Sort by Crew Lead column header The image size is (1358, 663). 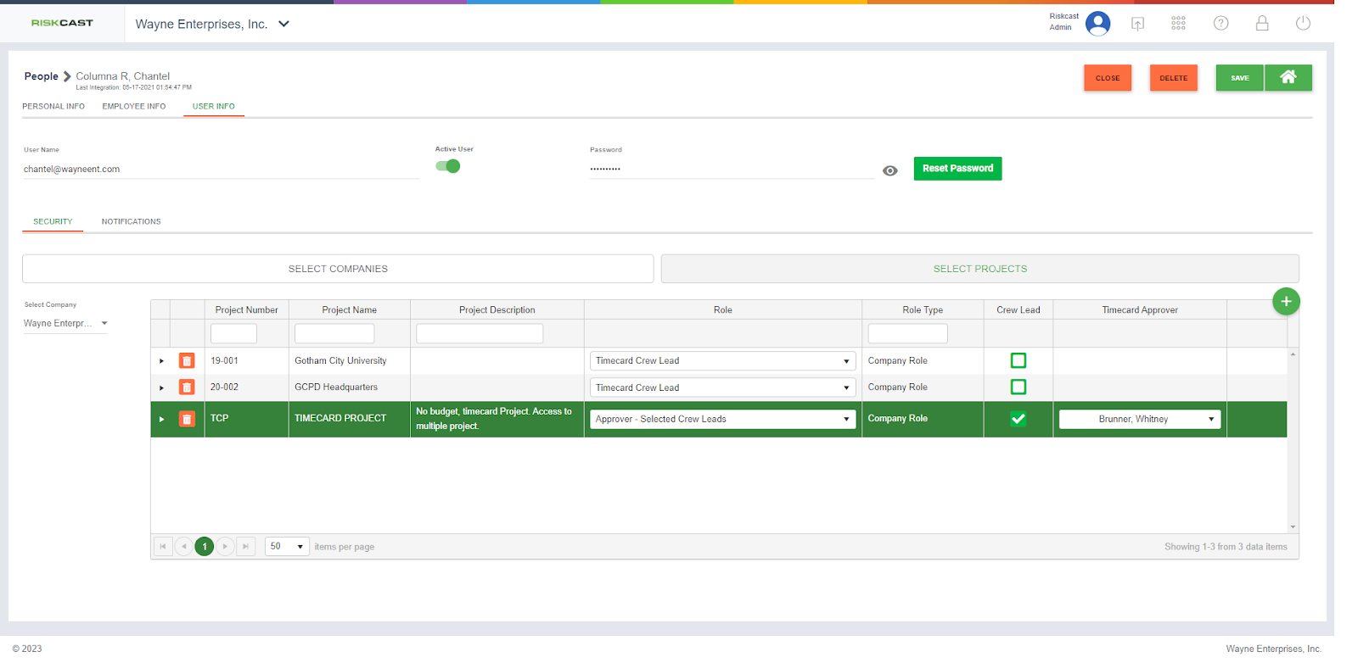click(x=1018, y=310)
